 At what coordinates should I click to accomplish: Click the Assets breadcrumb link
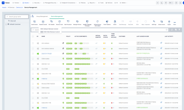(x=4, y=8)
